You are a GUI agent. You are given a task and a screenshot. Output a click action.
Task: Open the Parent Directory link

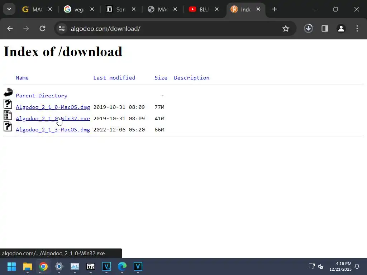click(x=42, y=96)
